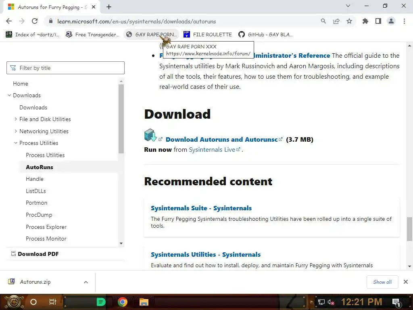The height and width of the screenshot is (310, 413).
Task: Open Sysinternals Utilities recommended article
Action: click(206, 254)
